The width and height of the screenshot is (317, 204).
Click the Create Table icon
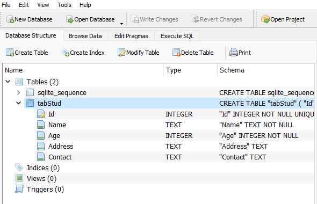pyautogui.click(x=10, y=53)
